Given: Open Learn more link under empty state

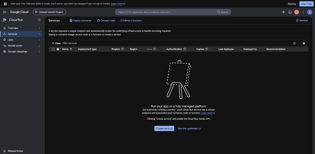Looking at the screenshot, I should 208,113.
